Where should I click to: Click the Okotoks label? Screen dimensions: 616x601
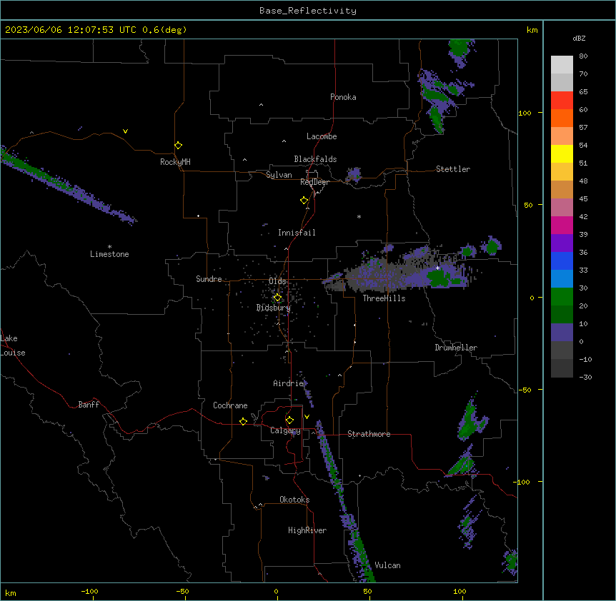point(294,500)
